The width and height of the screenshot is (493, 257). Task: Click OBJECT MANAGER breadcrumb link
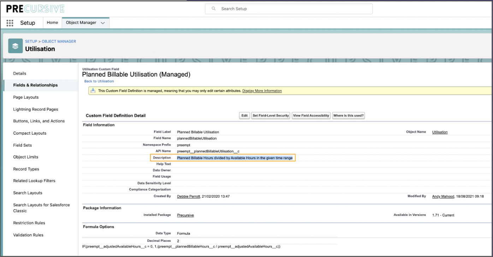[x=59, y=41]
